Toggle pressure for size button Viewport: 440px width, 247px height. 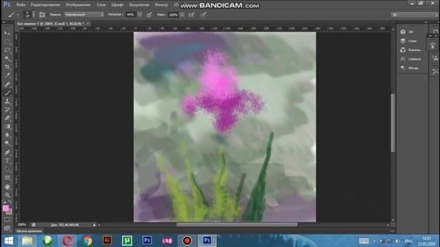(203, 14)
